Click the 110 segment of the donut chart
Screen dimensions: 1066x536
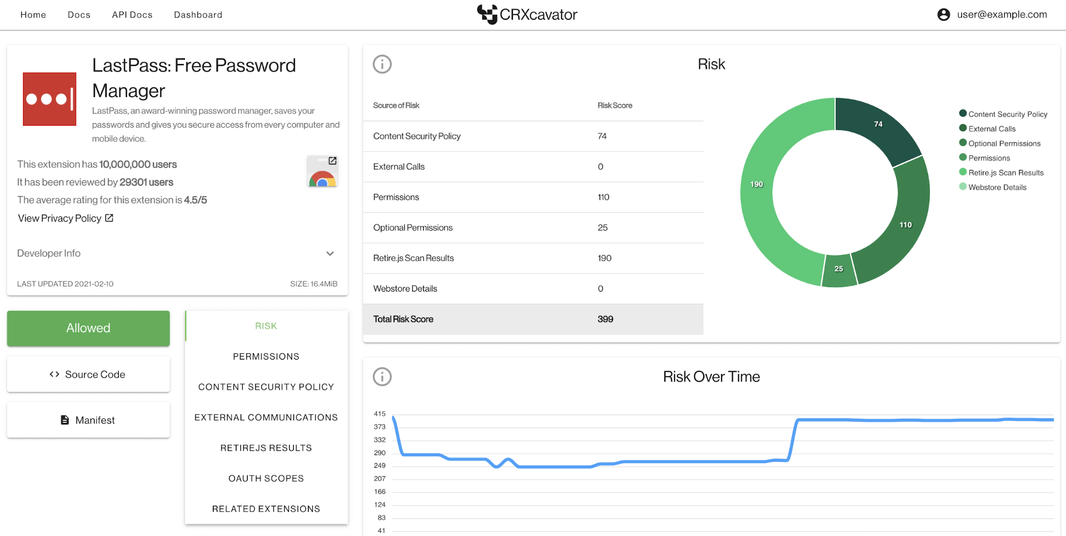pos(905,225)
